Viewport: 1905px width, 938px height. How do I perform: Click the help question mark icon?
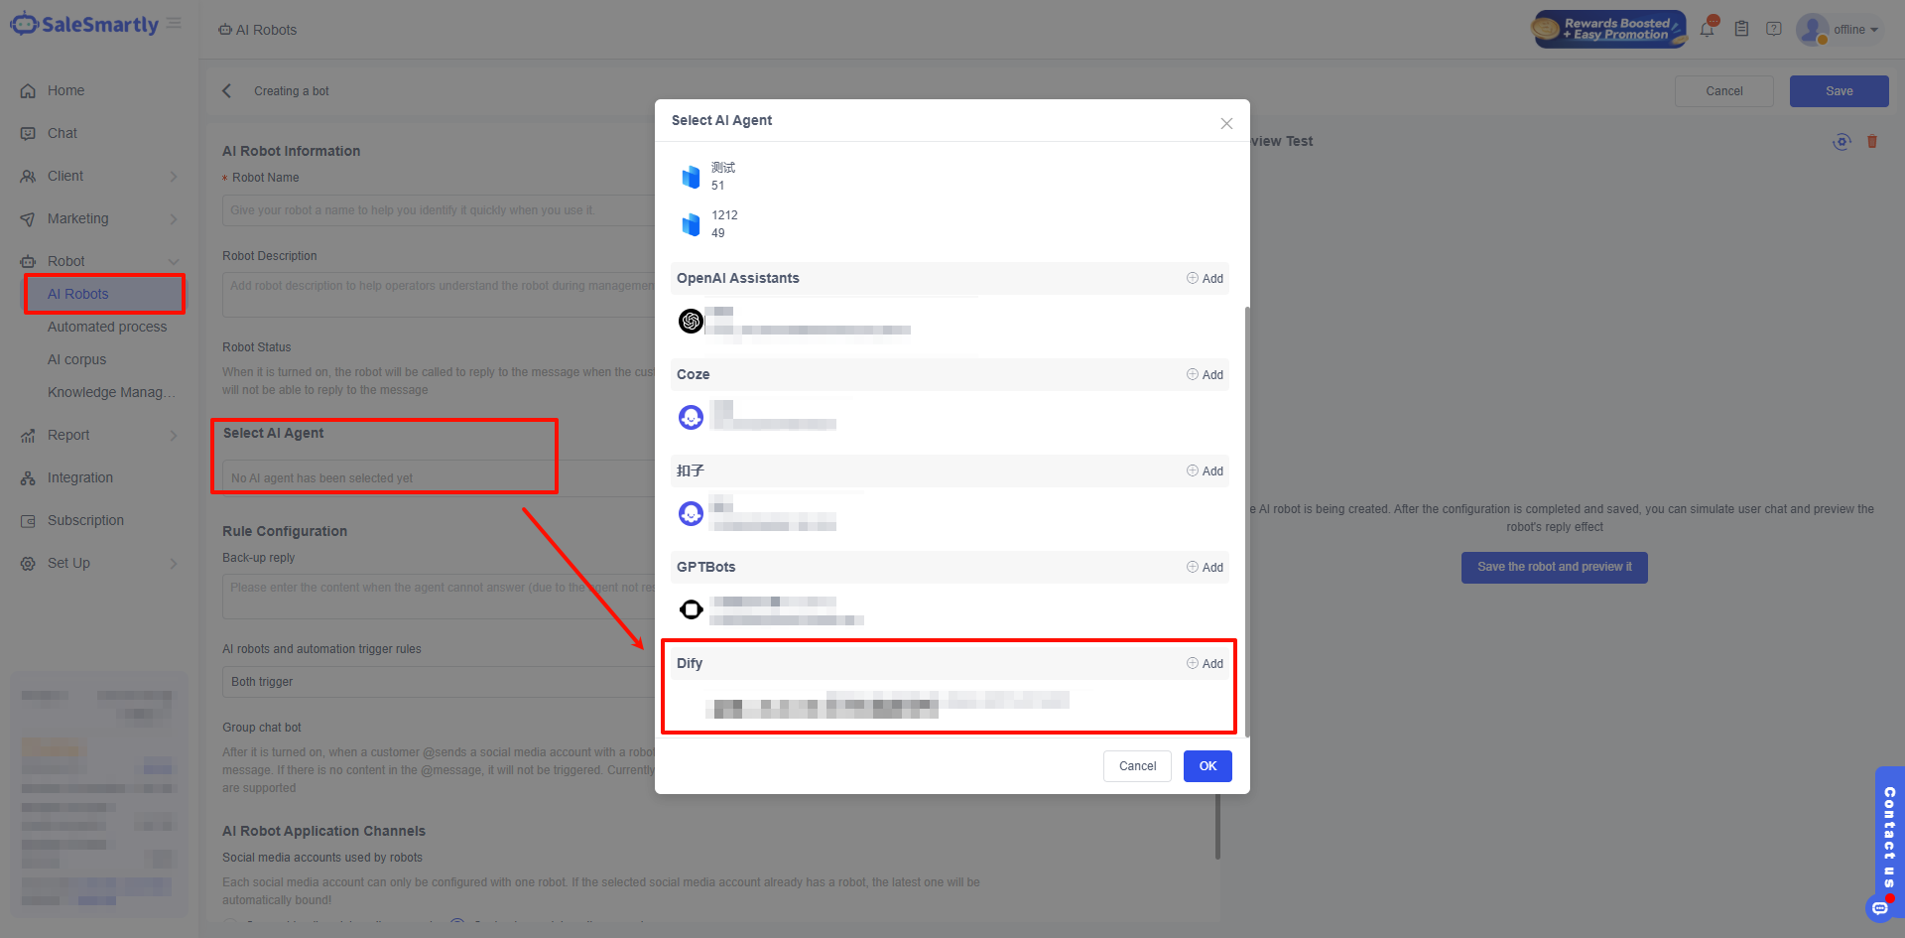pos(1774,29)
